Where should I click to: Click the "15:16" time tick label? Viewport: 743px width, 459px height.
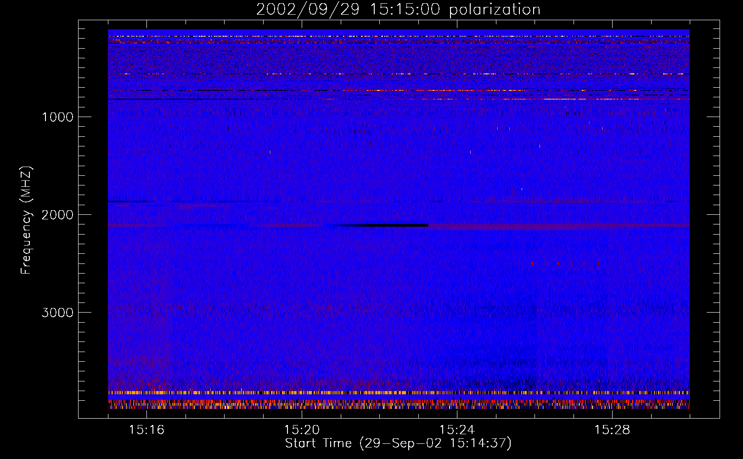[x=146, y=430]
